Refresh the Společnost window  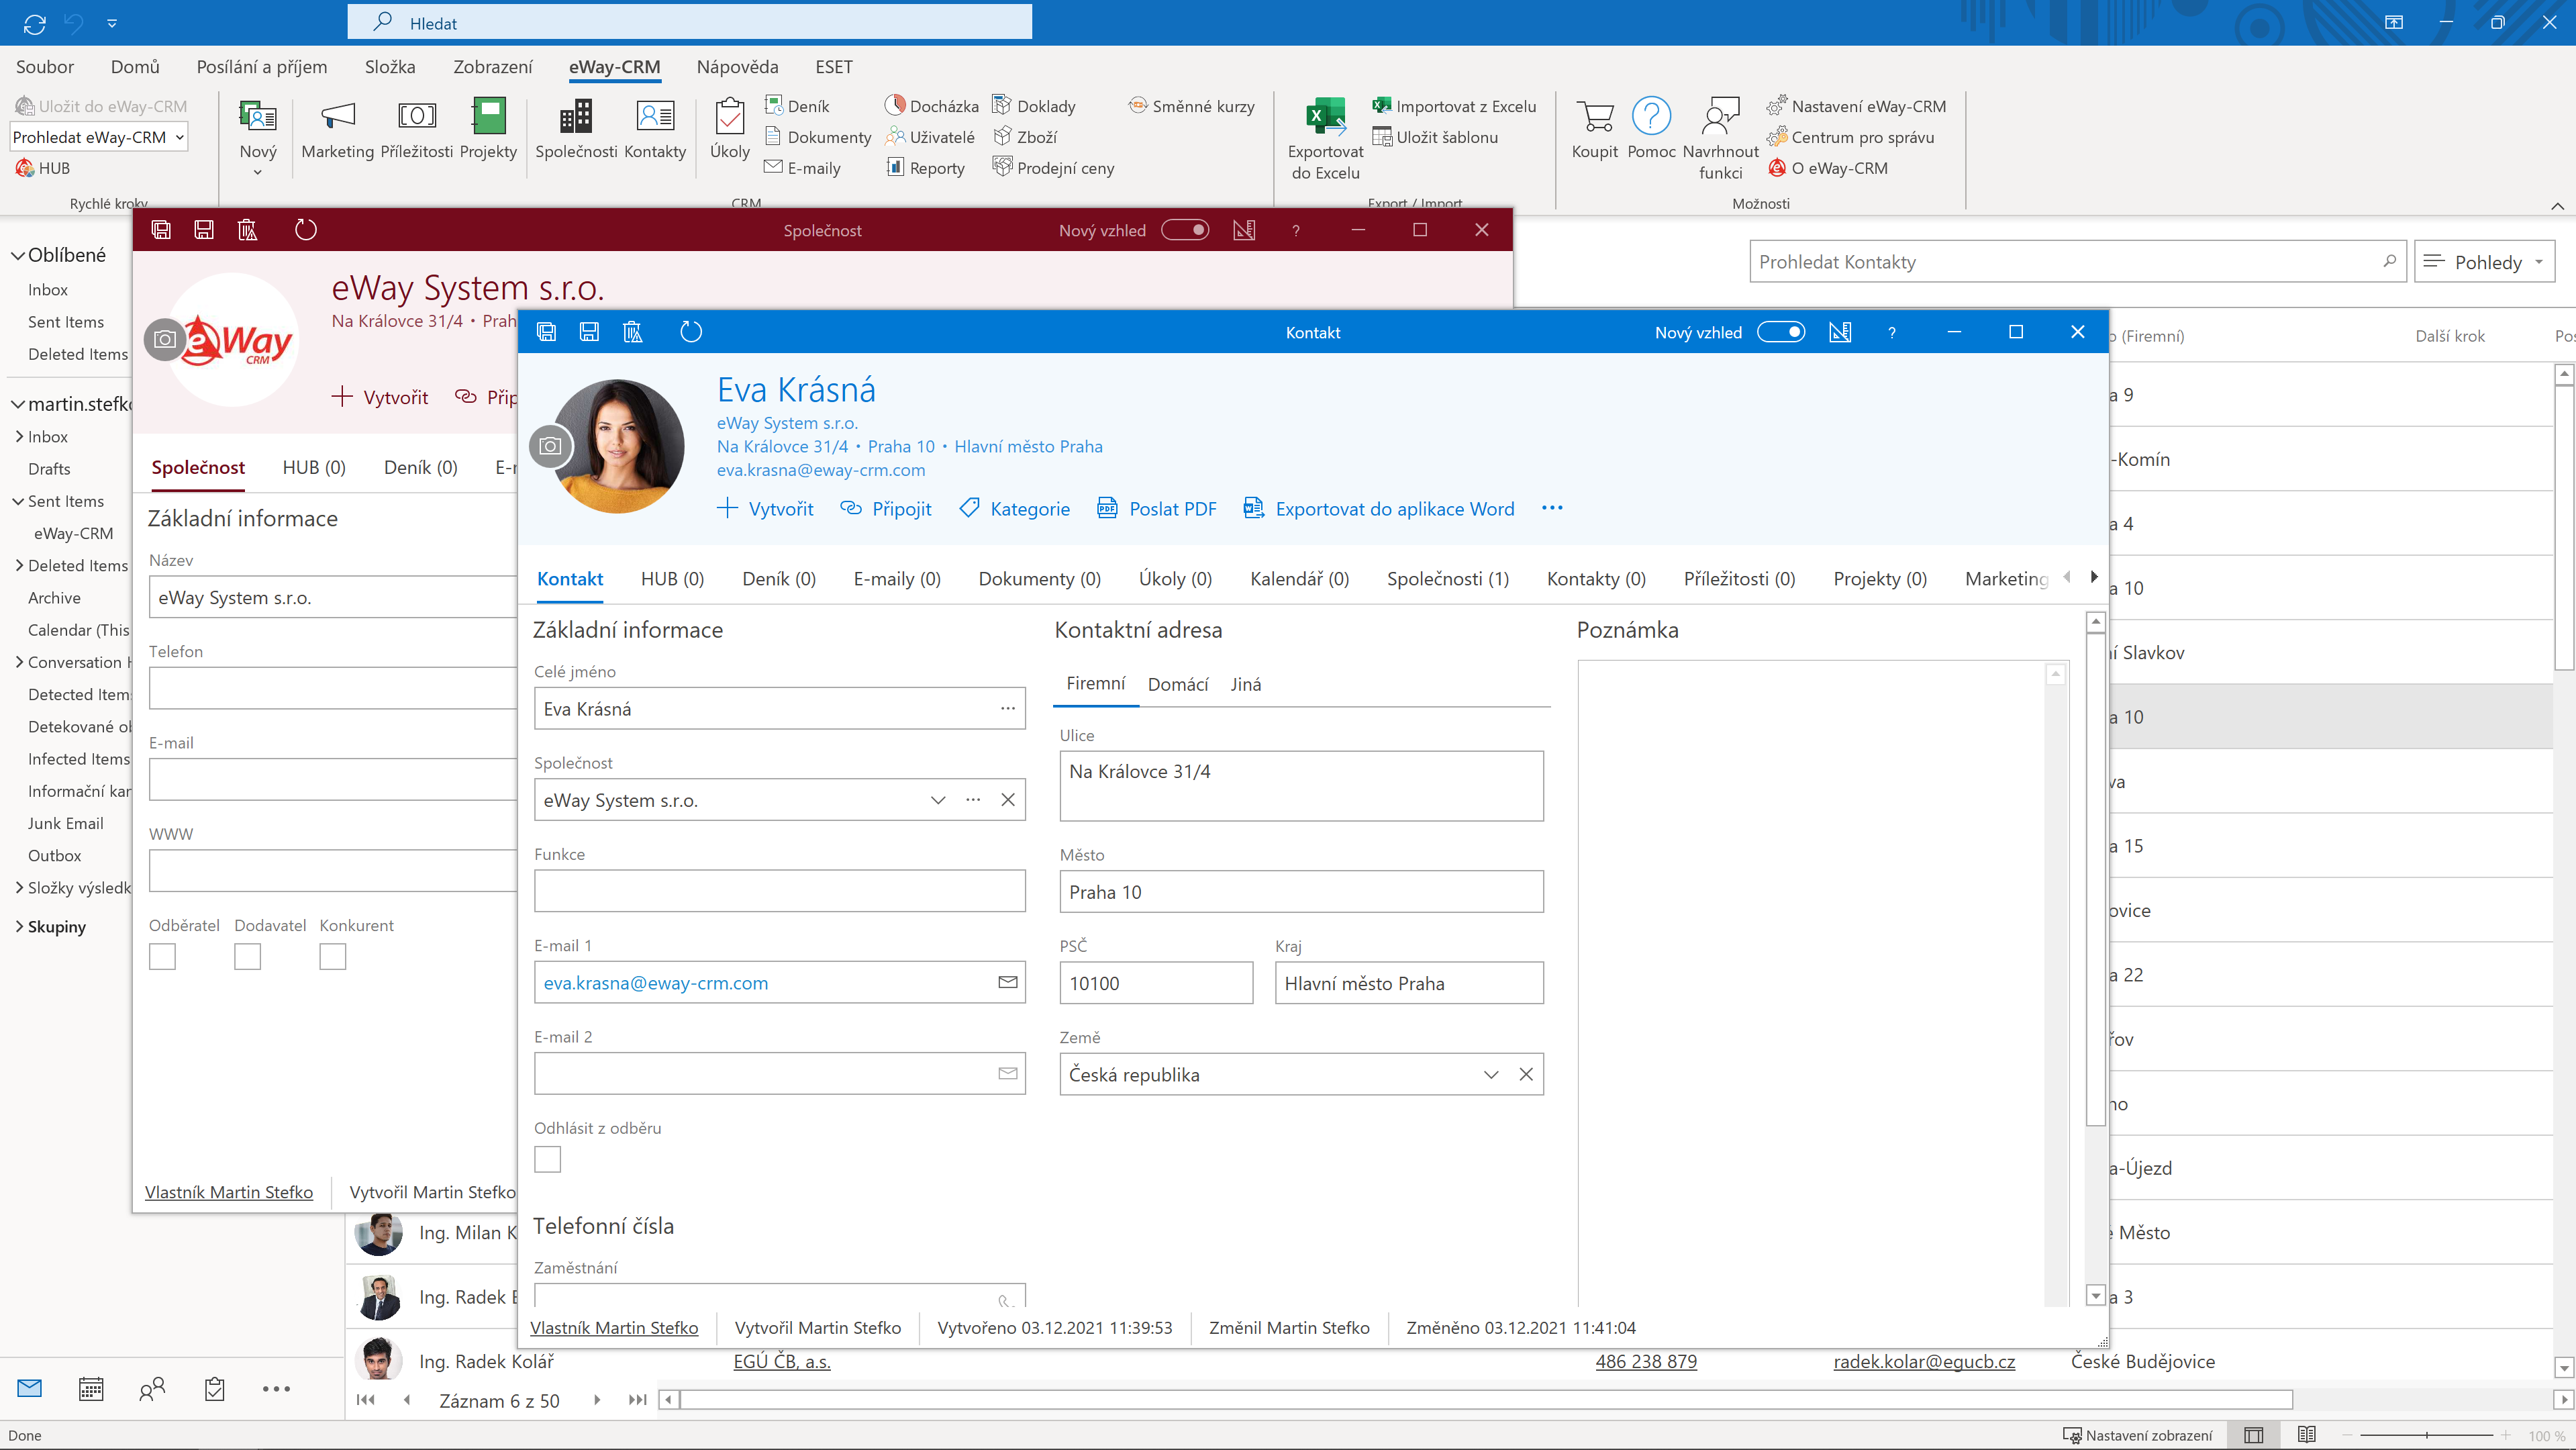click(x=305, y=230)
